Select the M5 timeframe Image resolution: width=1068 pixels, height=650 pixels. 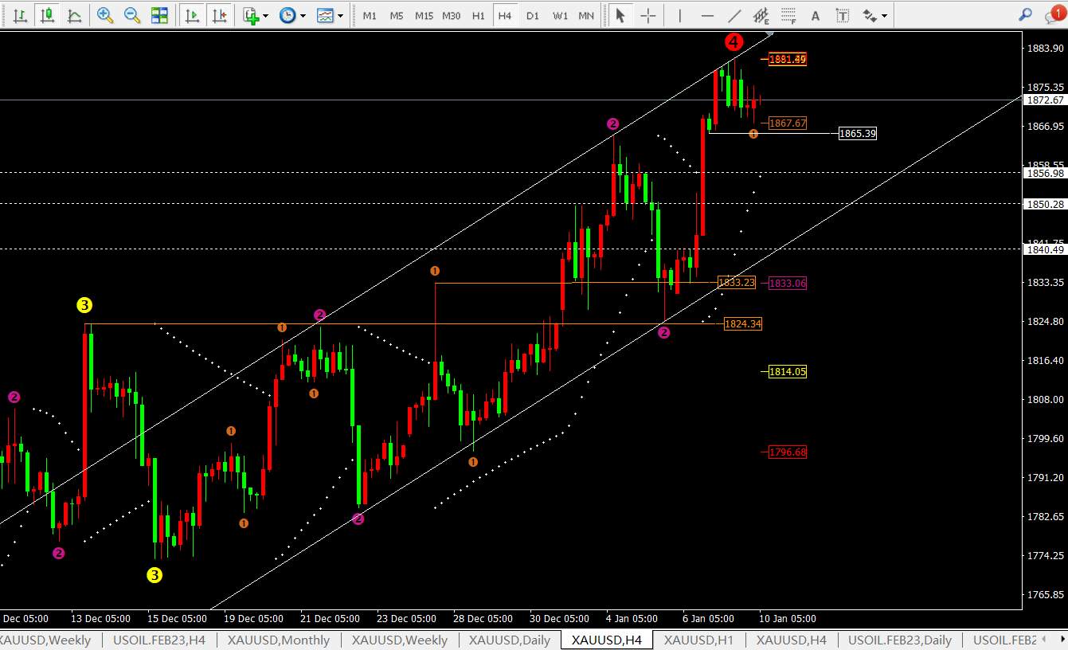(397, 16)
